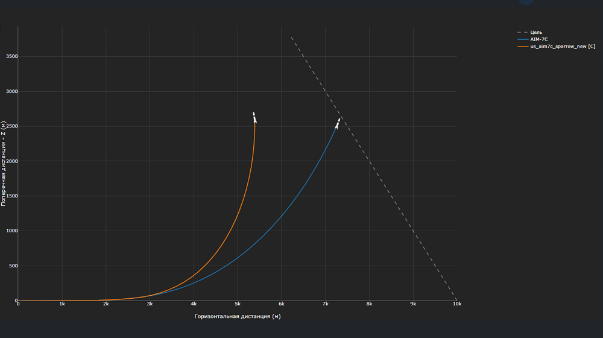Toggle the AIM-7C trace in the legend

tap(538, 39)
